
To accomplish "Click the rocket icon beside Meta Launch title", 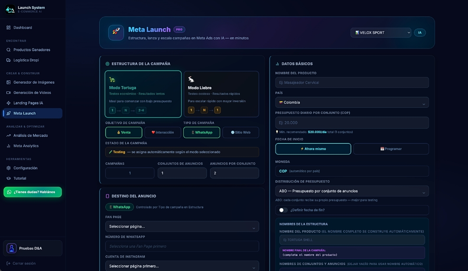I will (x=116, y=32).
